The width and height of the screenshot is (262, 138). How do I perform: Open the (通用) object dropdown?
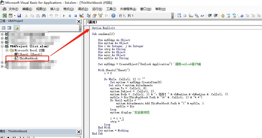174,22
